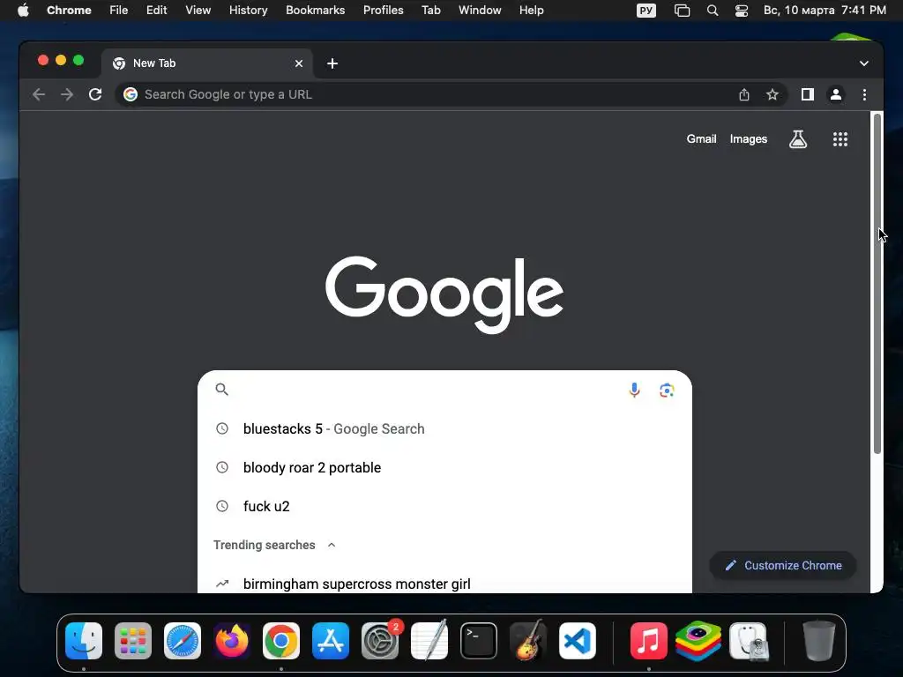Open the Gmail link
This screenshot has height=677, width=903.
click(701, 138)
